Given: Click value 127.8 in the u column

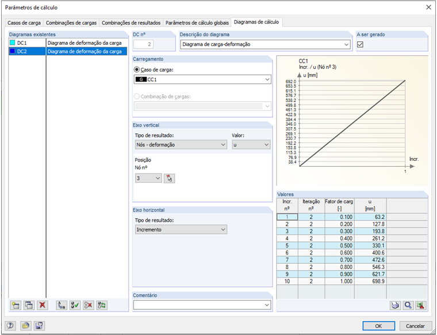Looking at the screenshot, I should tap(370, 224).
